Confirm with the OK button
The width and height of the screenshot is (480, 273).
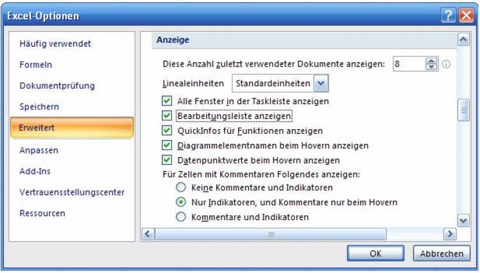[376, 254]
